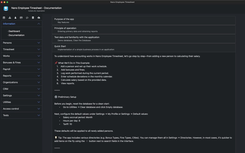The image size is (245, 153).
Task: Click the Nano Employee Timesheet app logo
Action: coord(6,9)
